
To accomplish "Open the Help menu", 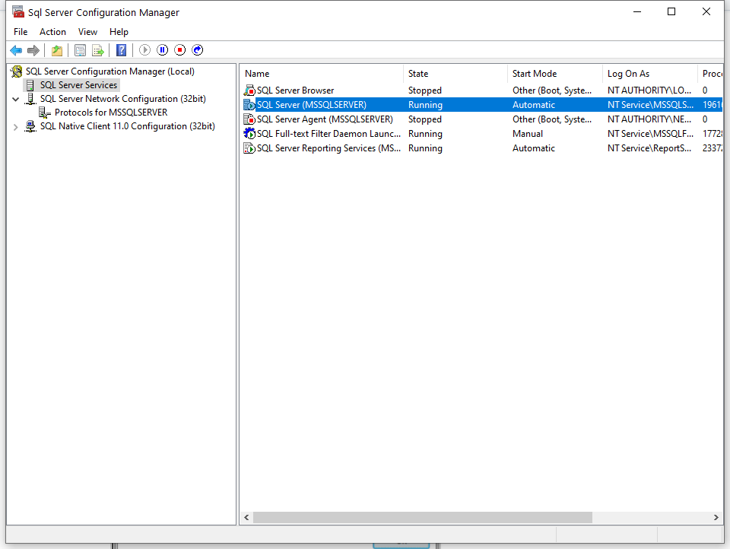I will pyautogui.click(x=119, y=32).
